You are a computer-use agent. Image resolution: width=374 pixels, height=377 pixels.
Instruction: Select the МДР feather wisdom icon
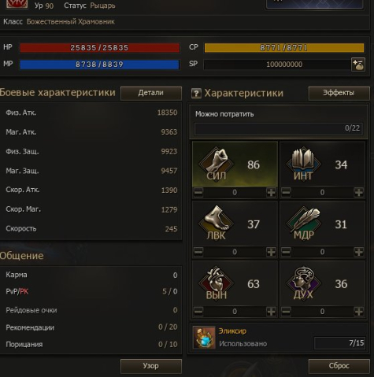(304, 223)
